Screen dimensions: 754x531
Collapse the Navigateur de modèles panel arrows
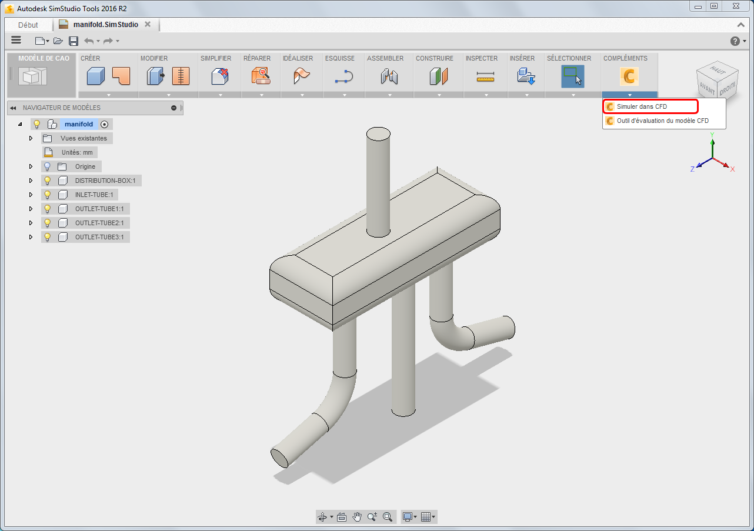tap(13, 108)
